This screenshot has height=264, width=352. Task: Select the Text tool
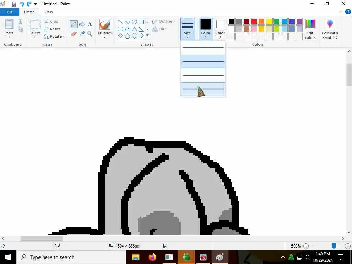pyautogui.click(x=90, y=24)
